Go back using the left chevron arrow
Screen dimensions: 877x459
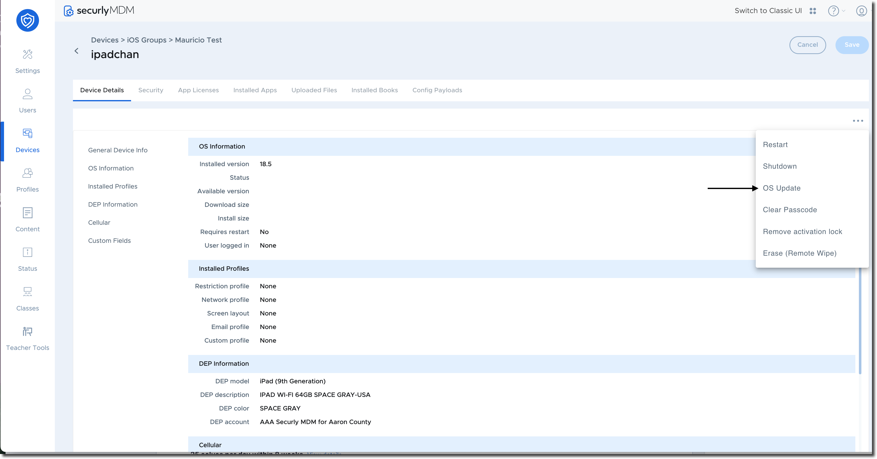[x=76, y=51]
